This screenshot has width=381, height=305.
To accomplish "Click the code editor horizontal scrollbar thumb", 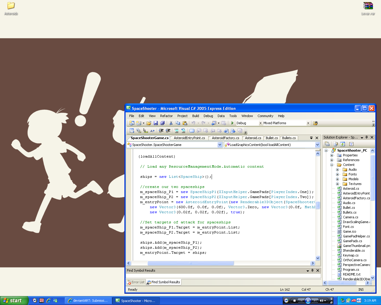I will coord(190,263).
